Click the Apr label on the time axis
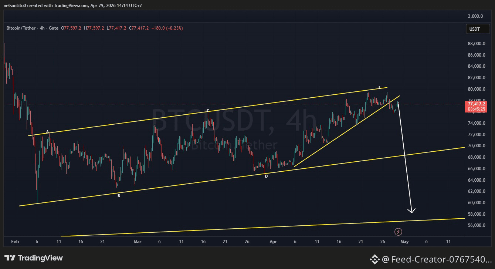 [x=273, y=242]
